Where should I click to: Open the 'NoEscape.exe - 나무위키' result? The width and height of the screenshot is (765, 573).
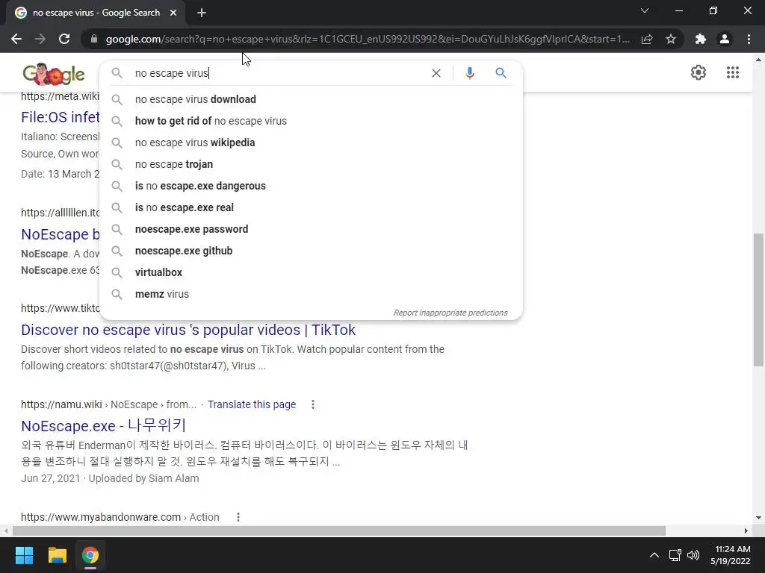(x=103, y=425)
